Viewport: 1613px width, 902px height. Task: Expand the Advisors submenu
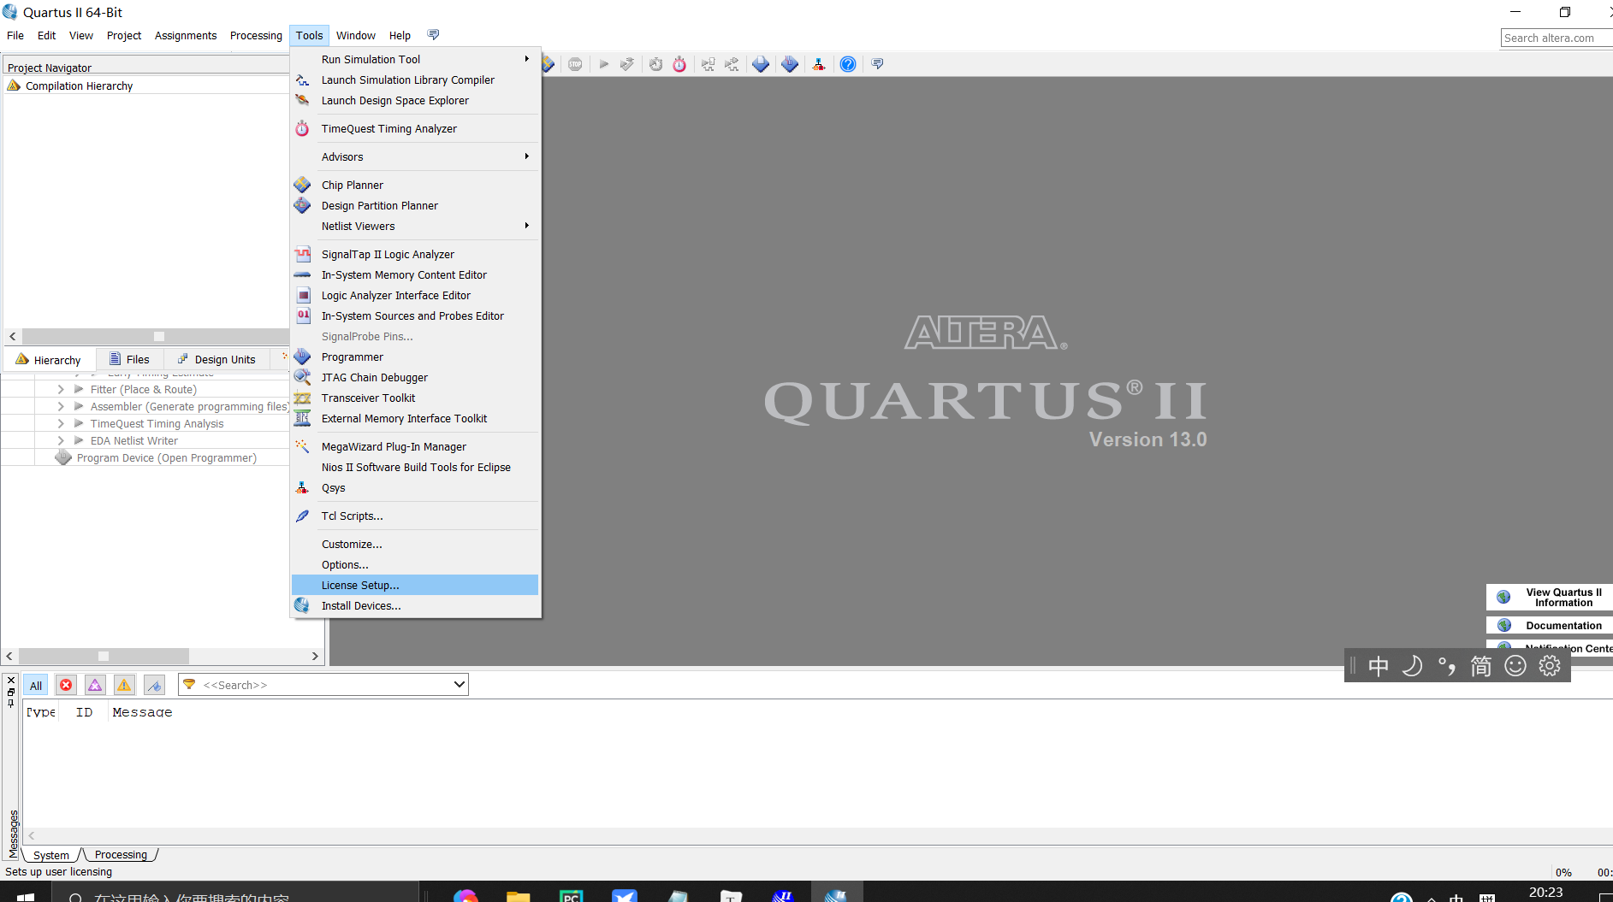click(x=415, y=157)
